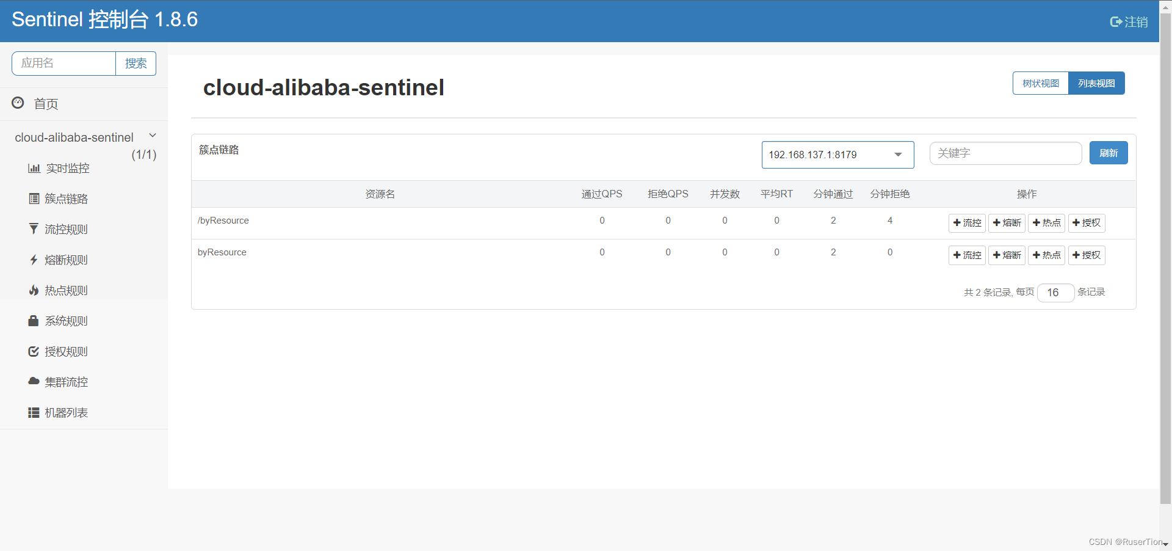Open the machine IP 192.168.137.1:8179 dropdown
Viewport: 1172px width, 551px height.
837,155
